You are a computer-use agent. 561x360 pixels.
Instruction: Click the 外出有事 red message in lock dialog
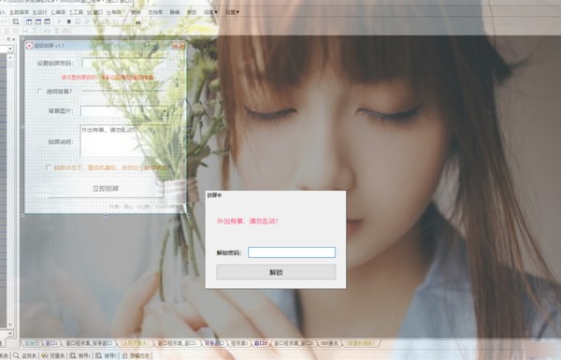coord(248,222)
